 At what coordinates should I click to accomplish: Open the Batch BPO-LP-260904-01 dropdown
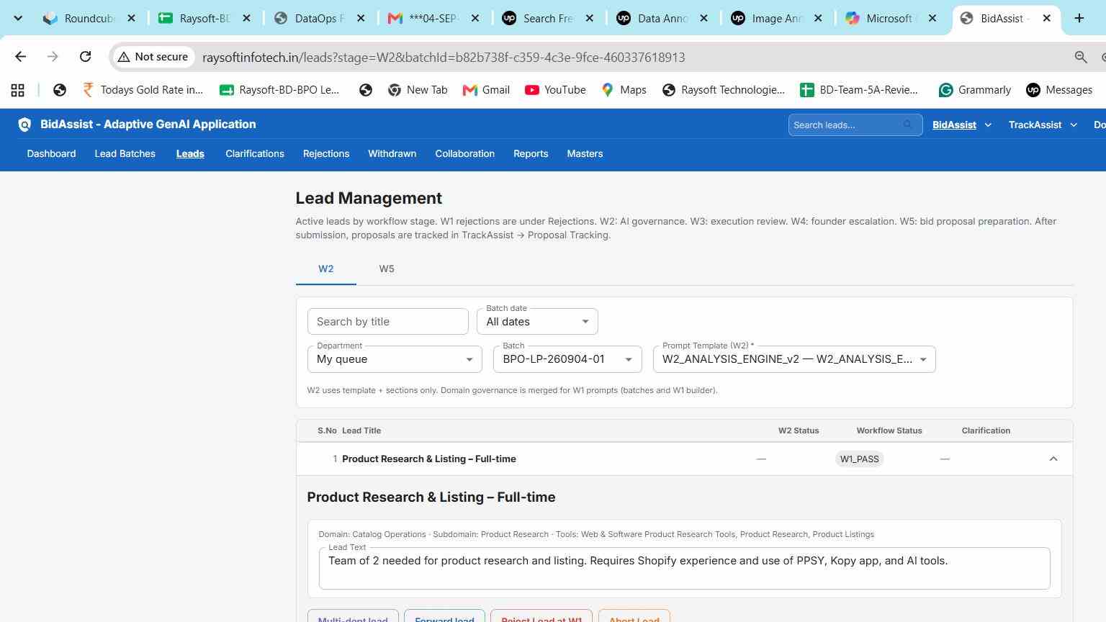[x=567, y=359]
